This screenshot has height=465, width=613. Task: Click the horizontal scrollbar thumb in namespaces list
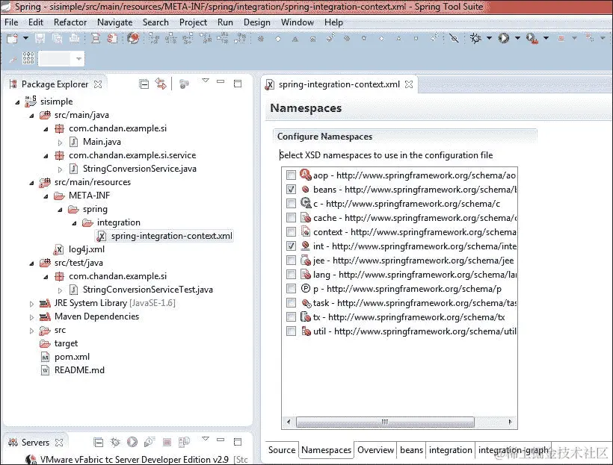(x=385, y=422)
